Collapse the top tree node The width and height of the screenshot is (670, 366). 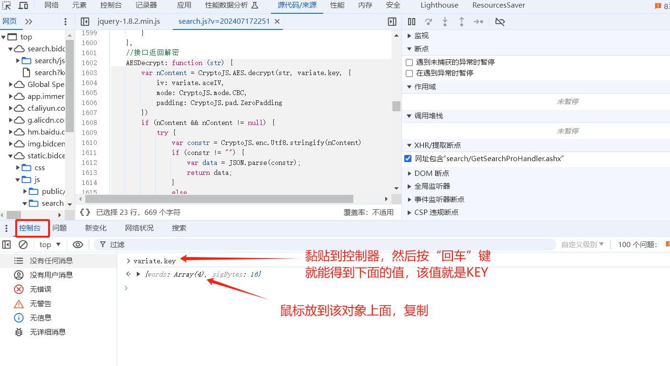click(3, 37)
